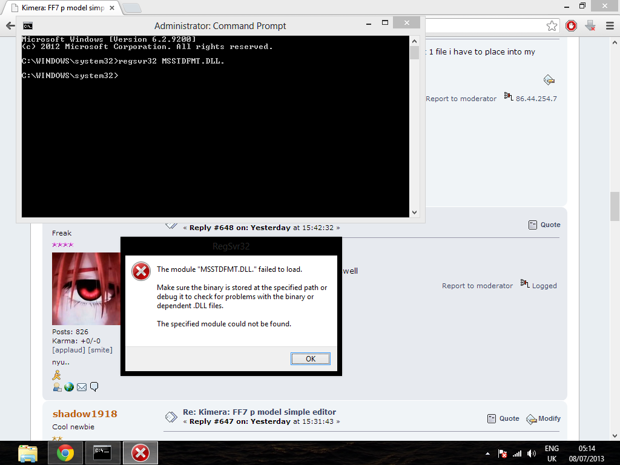Click Modify on reply #647
This screenshot has width=620, height=465.
pyautogui.click(x=549, y=418)
